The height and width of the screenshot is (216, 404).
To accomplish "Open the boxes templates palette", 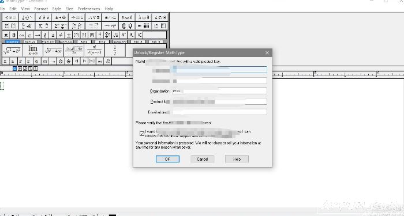I will click(160, 26).
